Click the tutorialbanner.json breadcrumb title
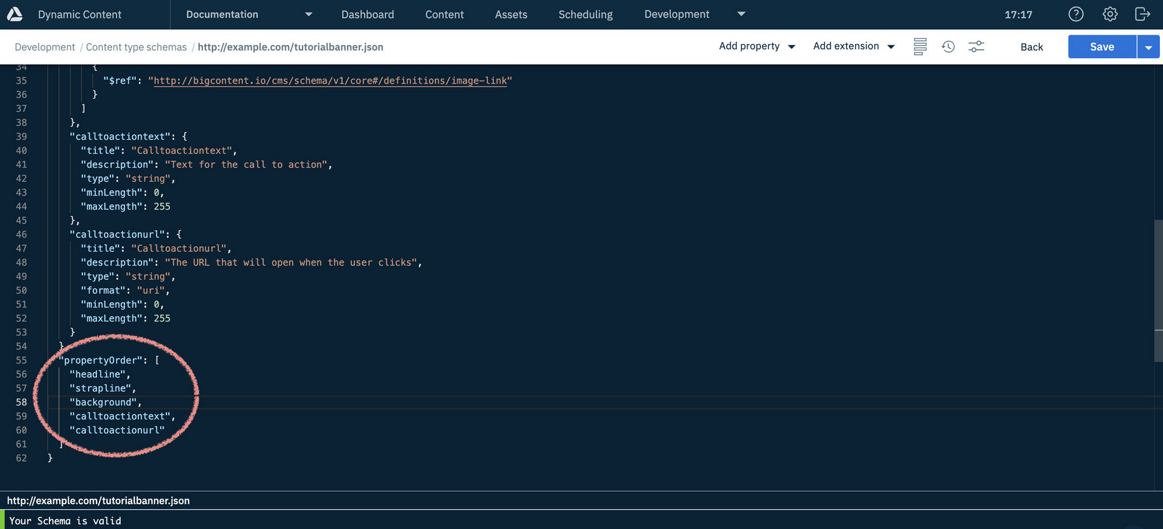 pos(290,47)
